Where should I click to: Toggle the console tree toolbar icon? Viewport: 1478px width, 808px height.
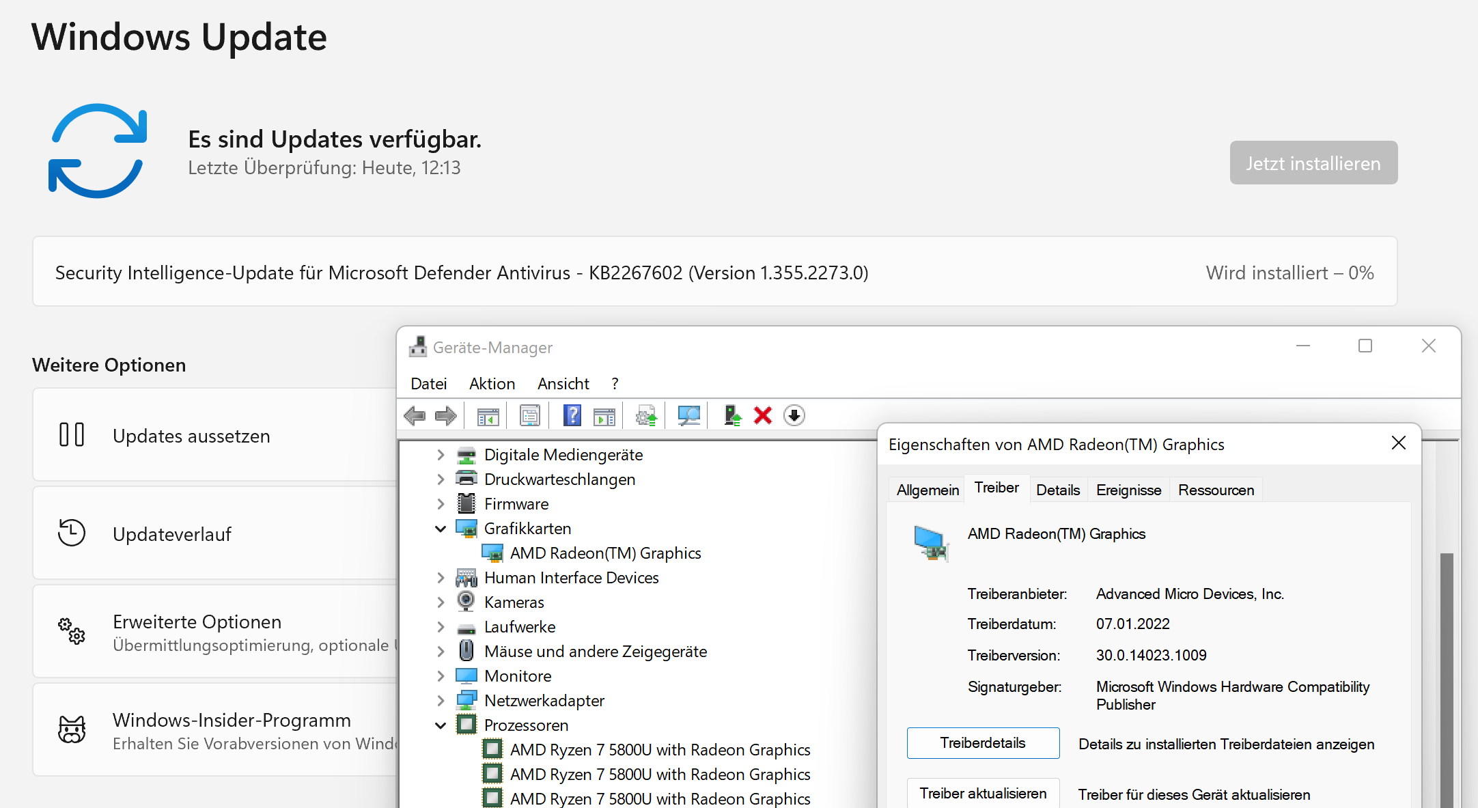coord(488,415)
